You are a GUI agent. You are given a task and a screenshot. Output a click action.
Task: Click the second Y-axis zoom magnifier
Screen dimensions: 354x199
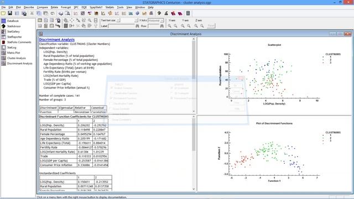189,26
